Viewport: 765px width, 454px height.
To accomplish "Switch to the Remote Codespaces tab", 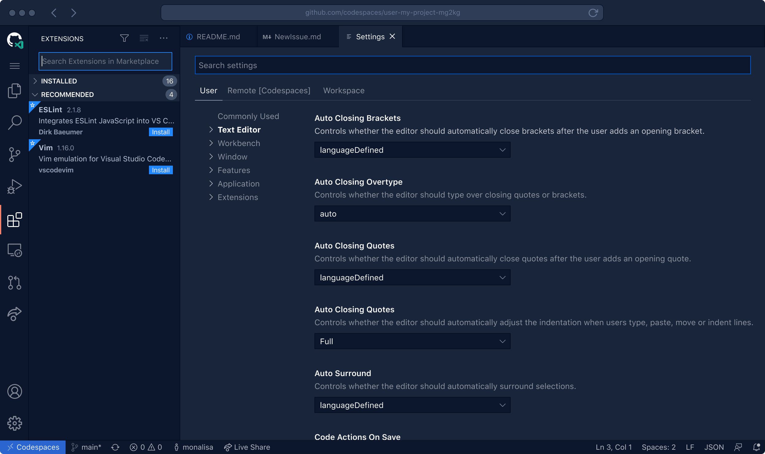I will point(268,90).
